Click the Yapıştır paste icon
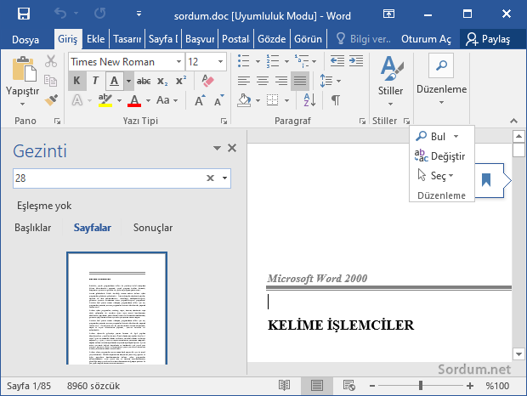 coord(24,69)
